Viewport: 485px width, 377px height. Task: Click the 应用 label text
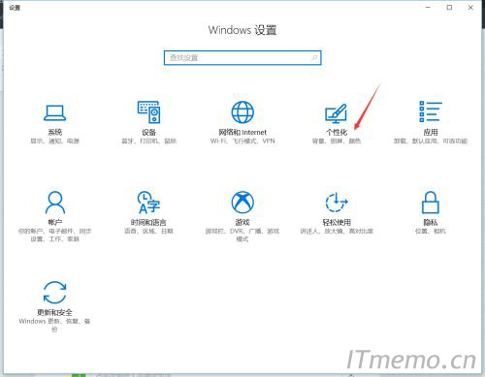tap(431, 132)
